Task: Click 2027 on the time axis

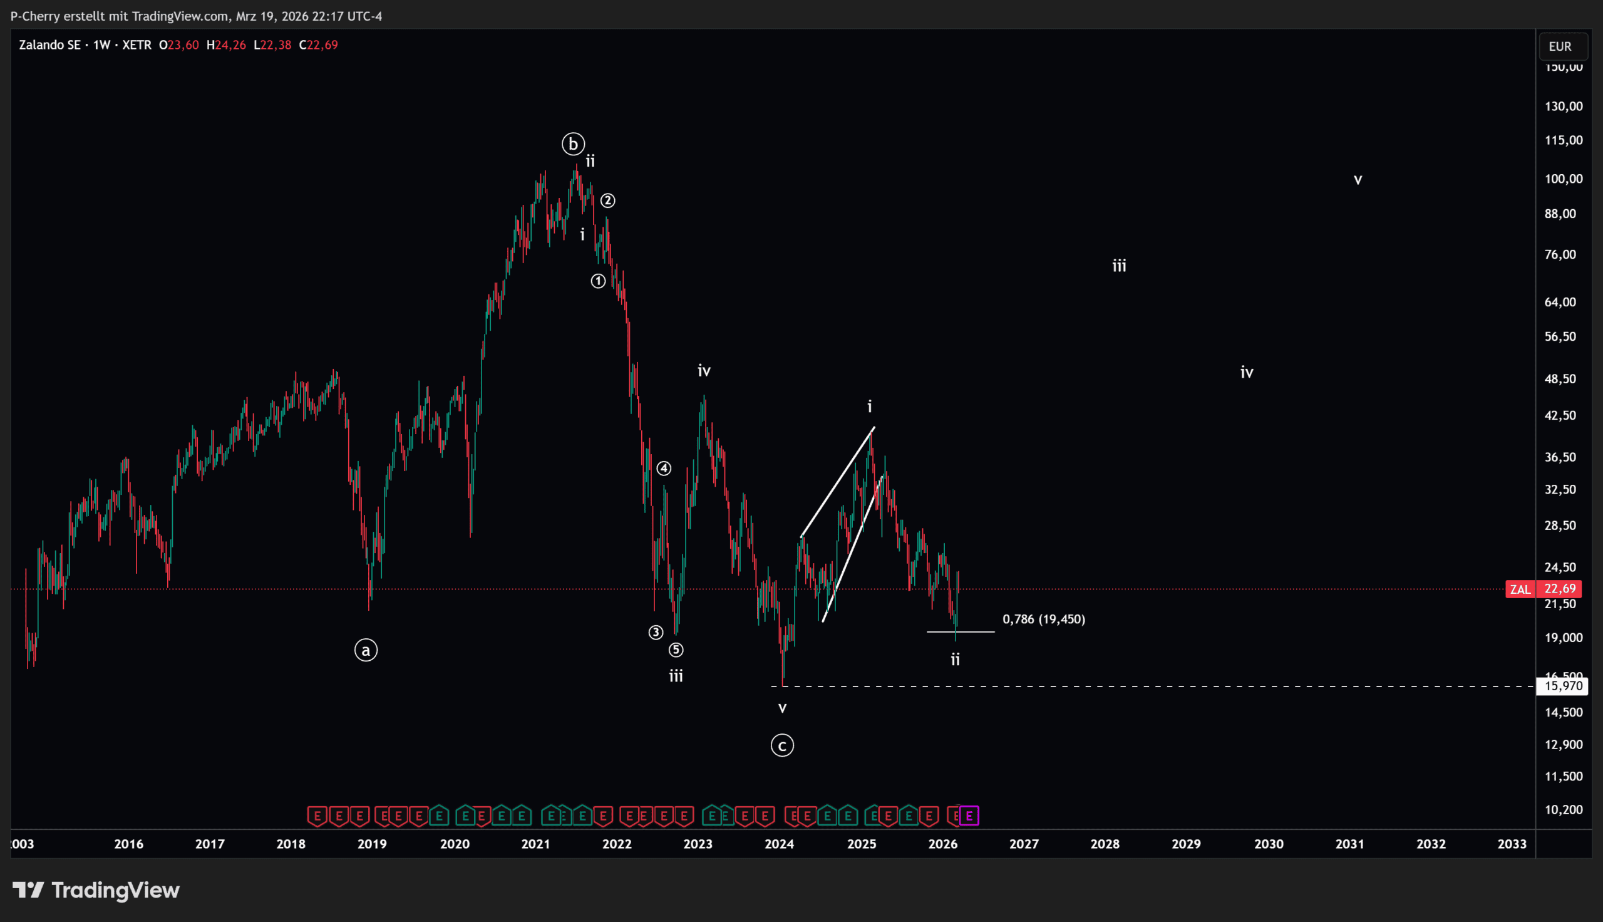Action: point(1023,844)
